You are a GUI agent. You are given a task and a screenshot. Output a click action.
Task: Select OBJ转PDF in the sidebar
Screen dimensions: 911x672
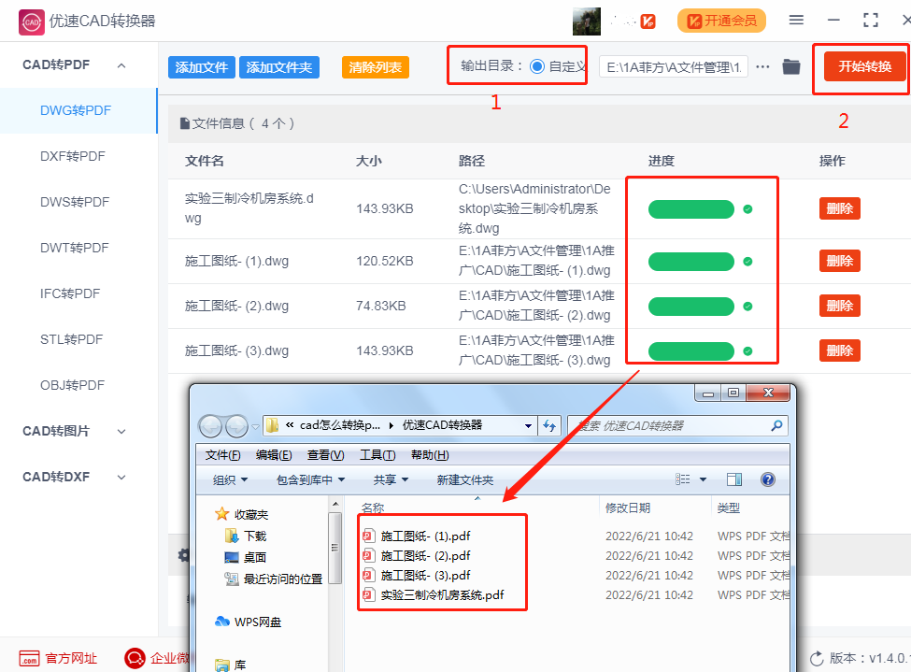coord(72,385)
